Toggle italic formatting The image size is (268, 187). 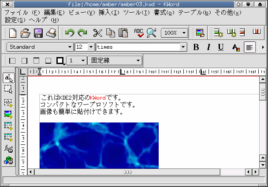click(208, 47)
